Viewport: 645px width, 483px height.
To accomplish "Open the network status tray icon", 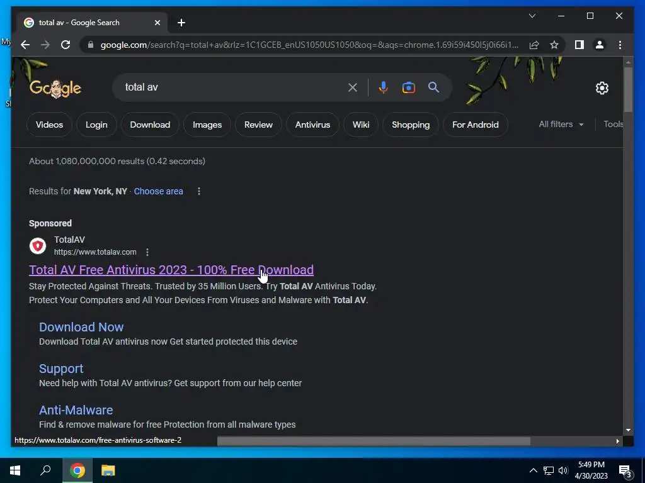I will [549, 470].
